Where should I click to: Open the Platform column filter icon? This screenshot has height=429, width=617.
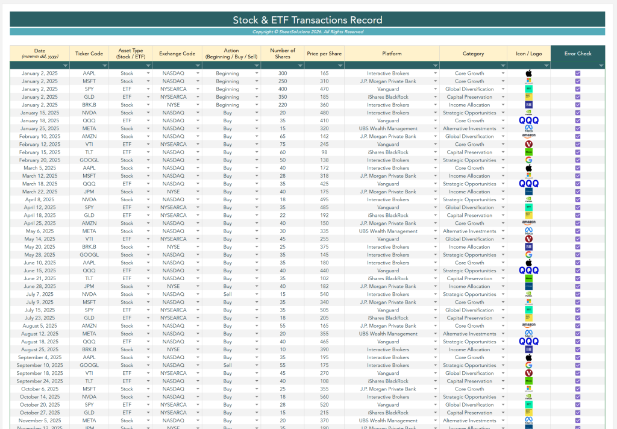coord(435,65)
